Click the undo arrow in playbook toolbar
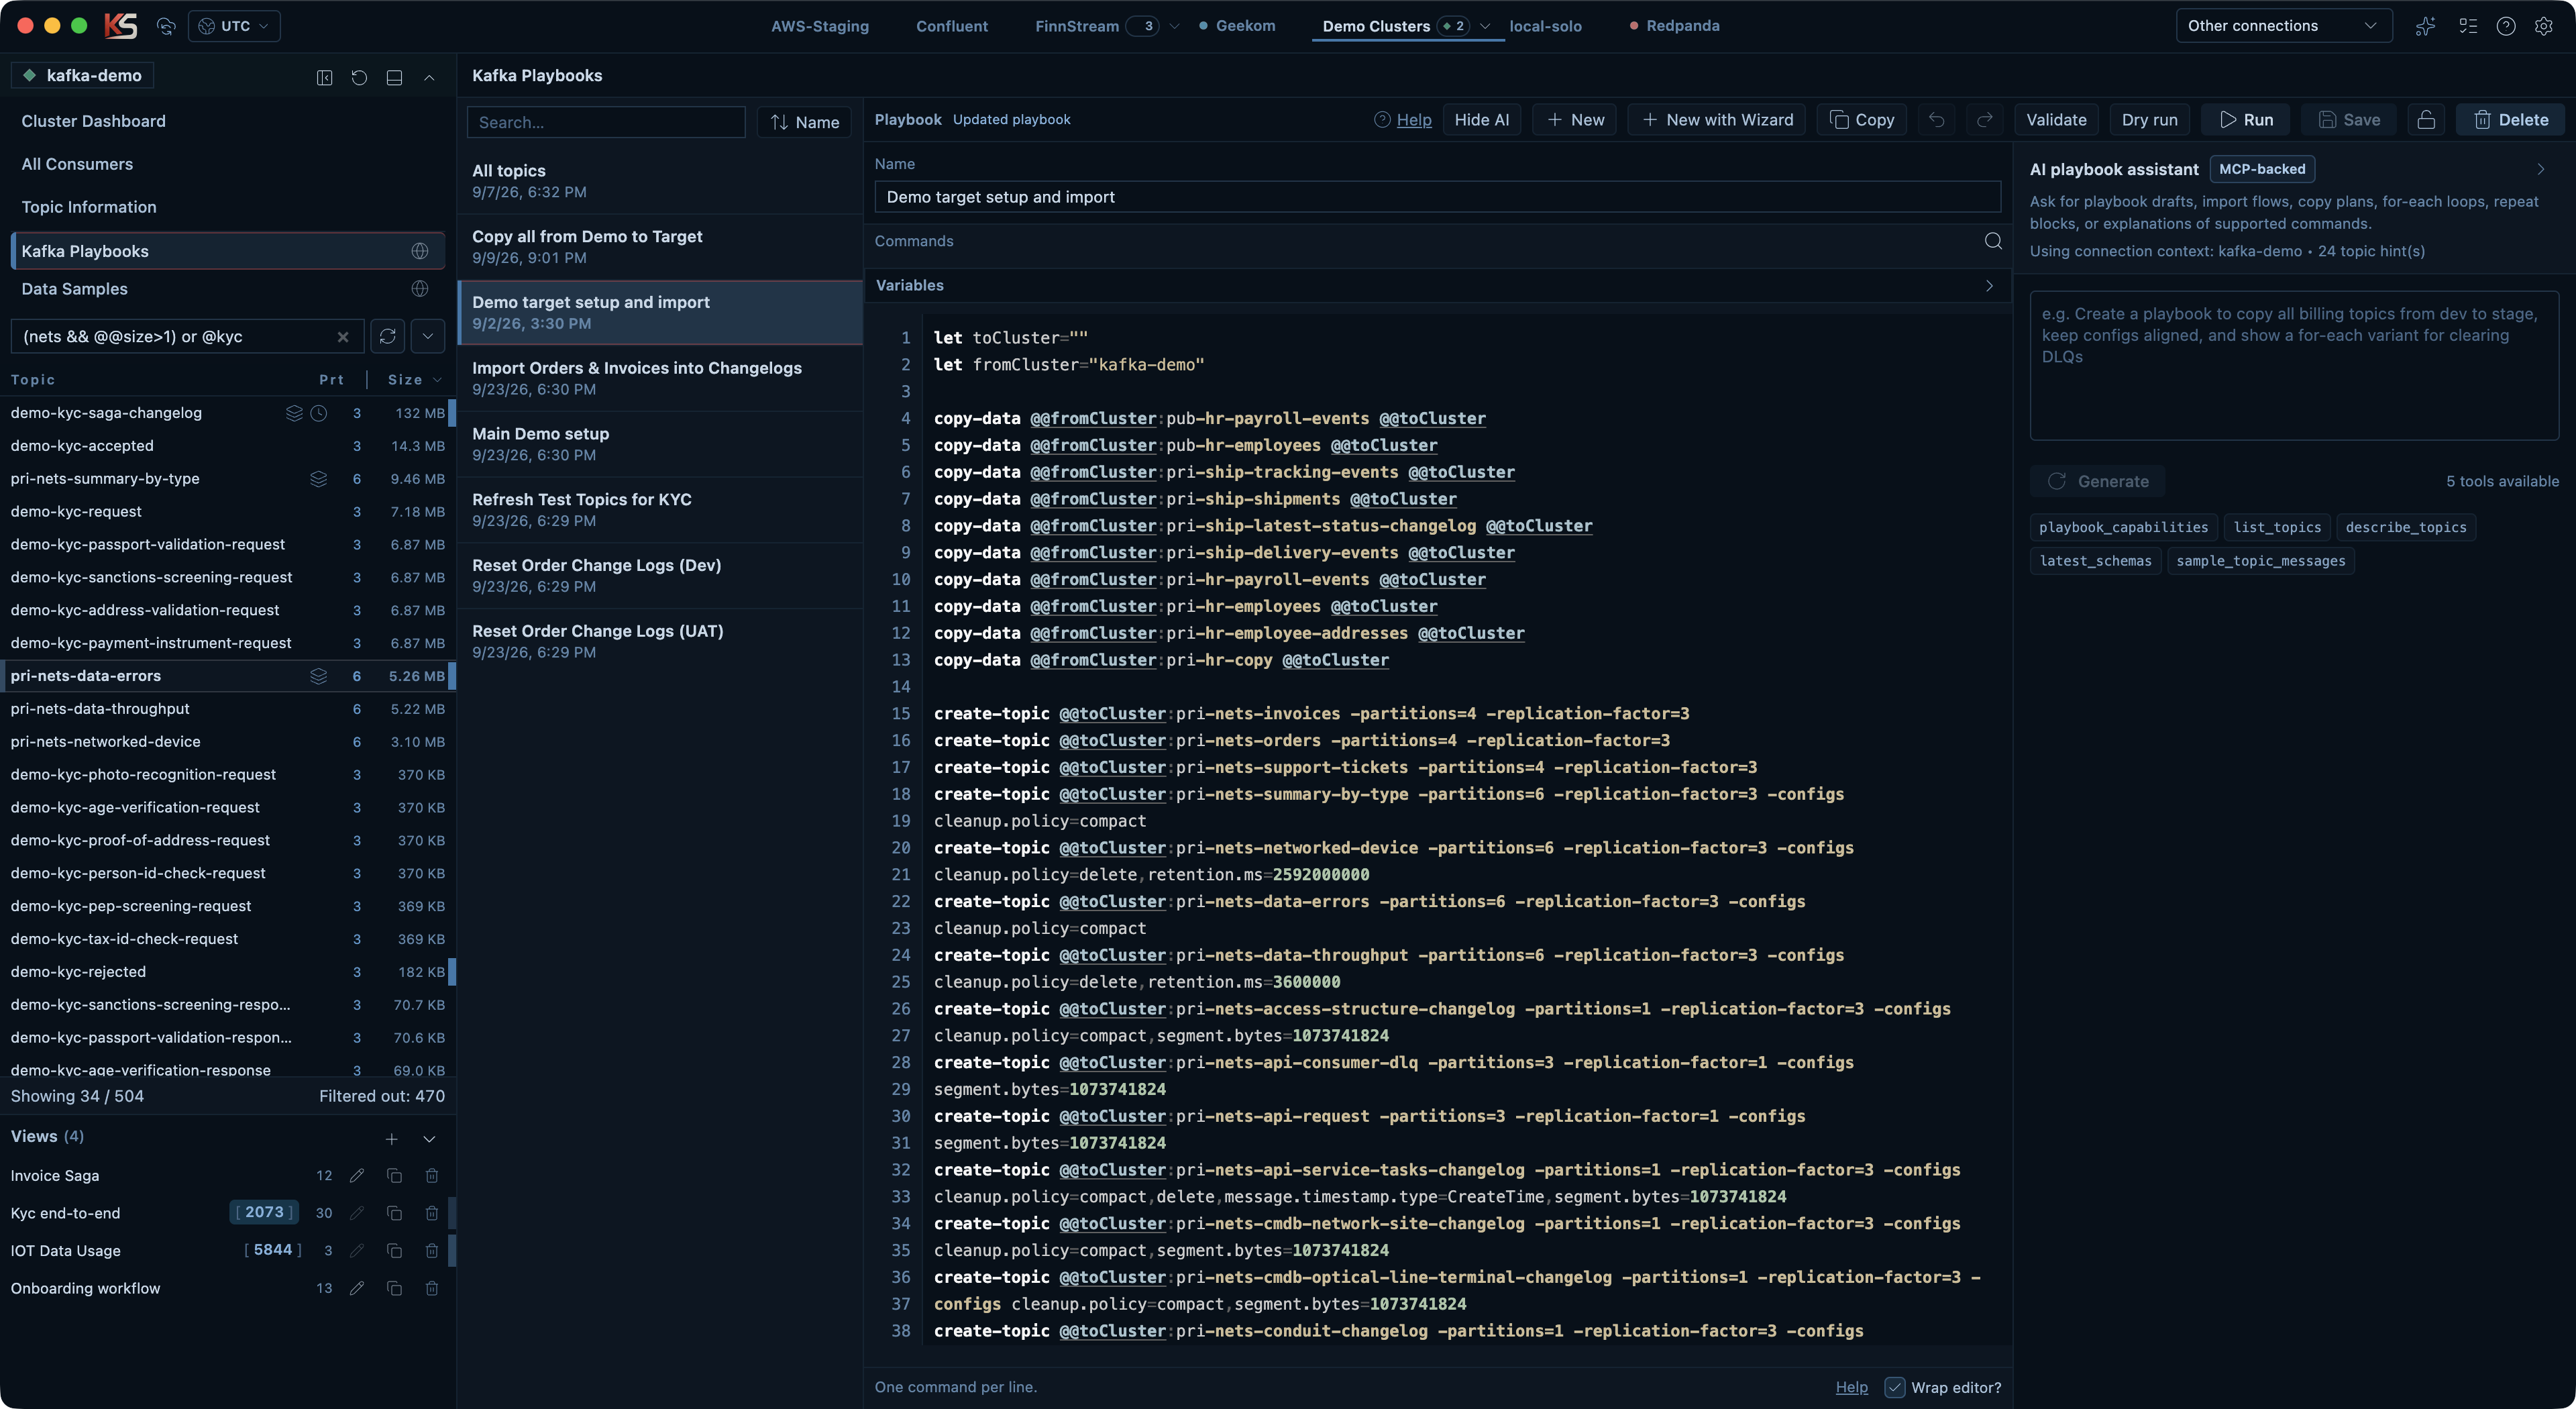Screen dimensions: 2576x1409 (1936, 120)
